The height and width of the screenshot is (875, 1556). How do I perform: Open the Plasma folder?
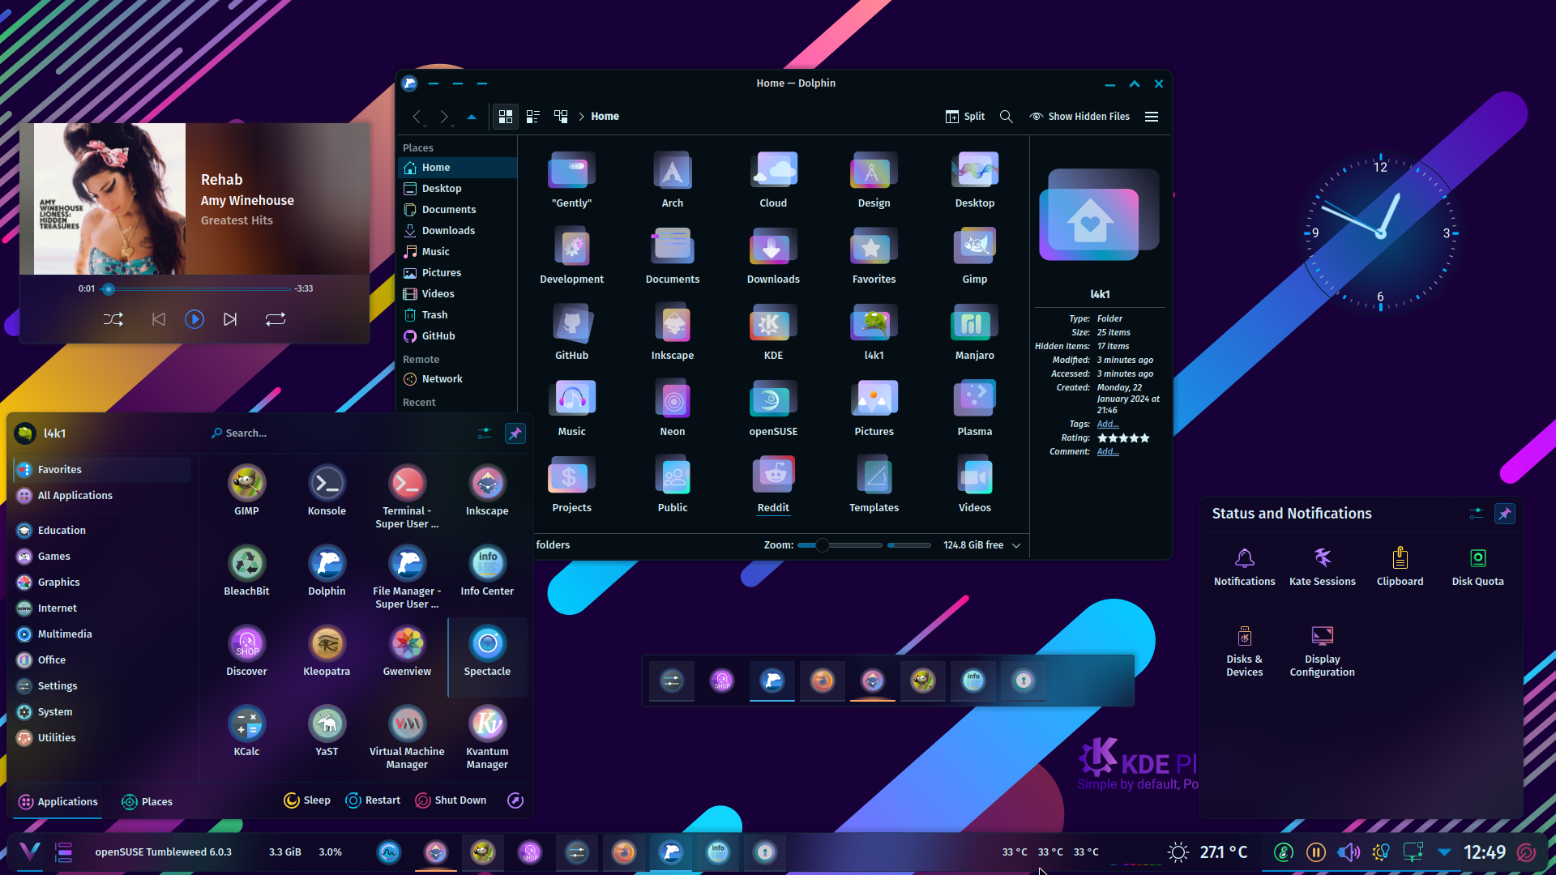coord(974,408)
